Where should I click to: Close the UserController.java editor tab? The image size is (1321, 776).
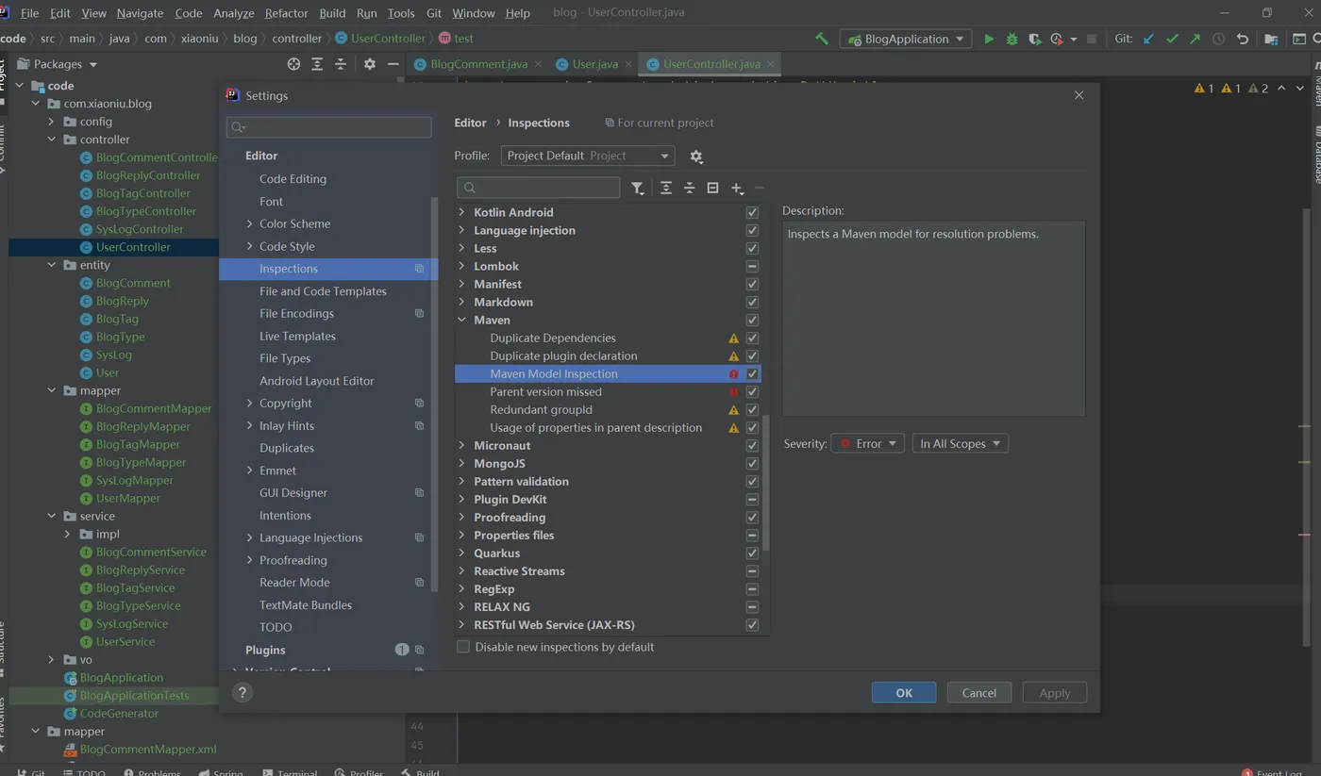point(771,64)
